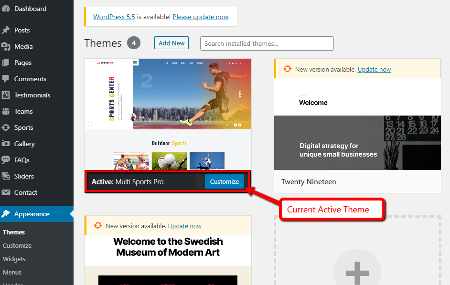Click the Teams group icon
The image size is (450, 285).
[x=6, y=111]
